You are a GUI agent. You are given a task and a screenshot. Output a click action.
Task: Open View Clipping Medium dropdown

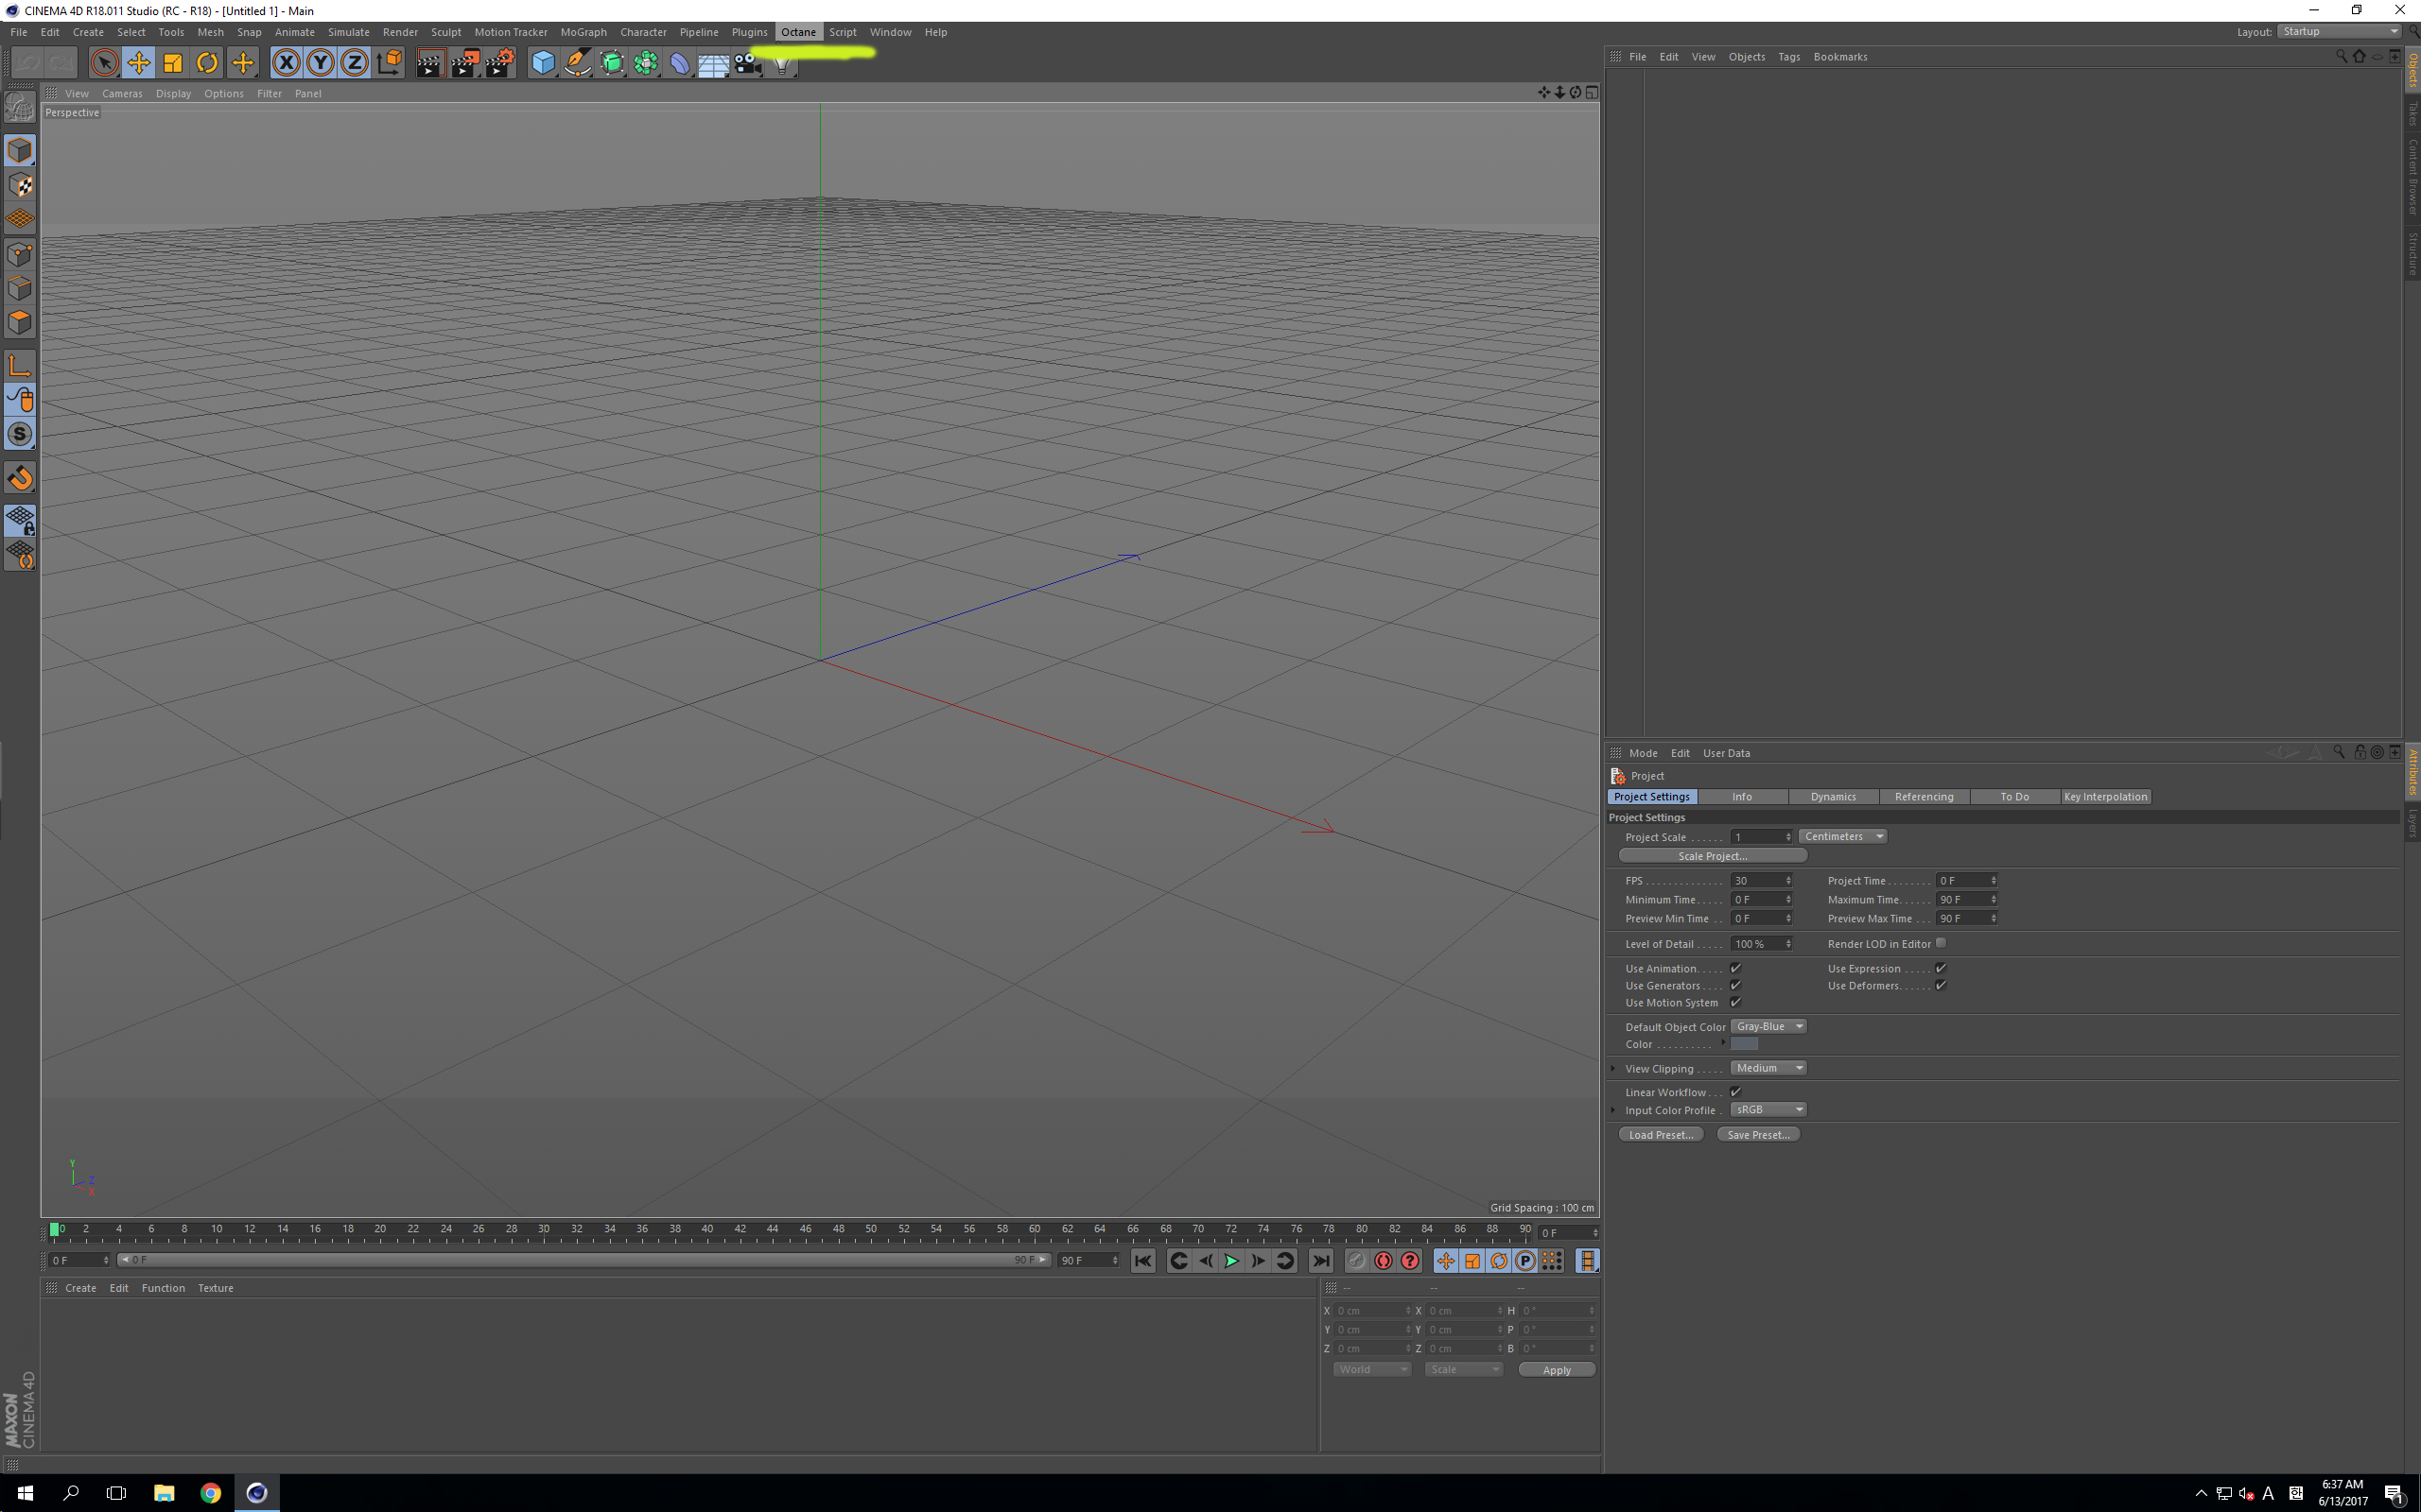tap(1768, 1068)
